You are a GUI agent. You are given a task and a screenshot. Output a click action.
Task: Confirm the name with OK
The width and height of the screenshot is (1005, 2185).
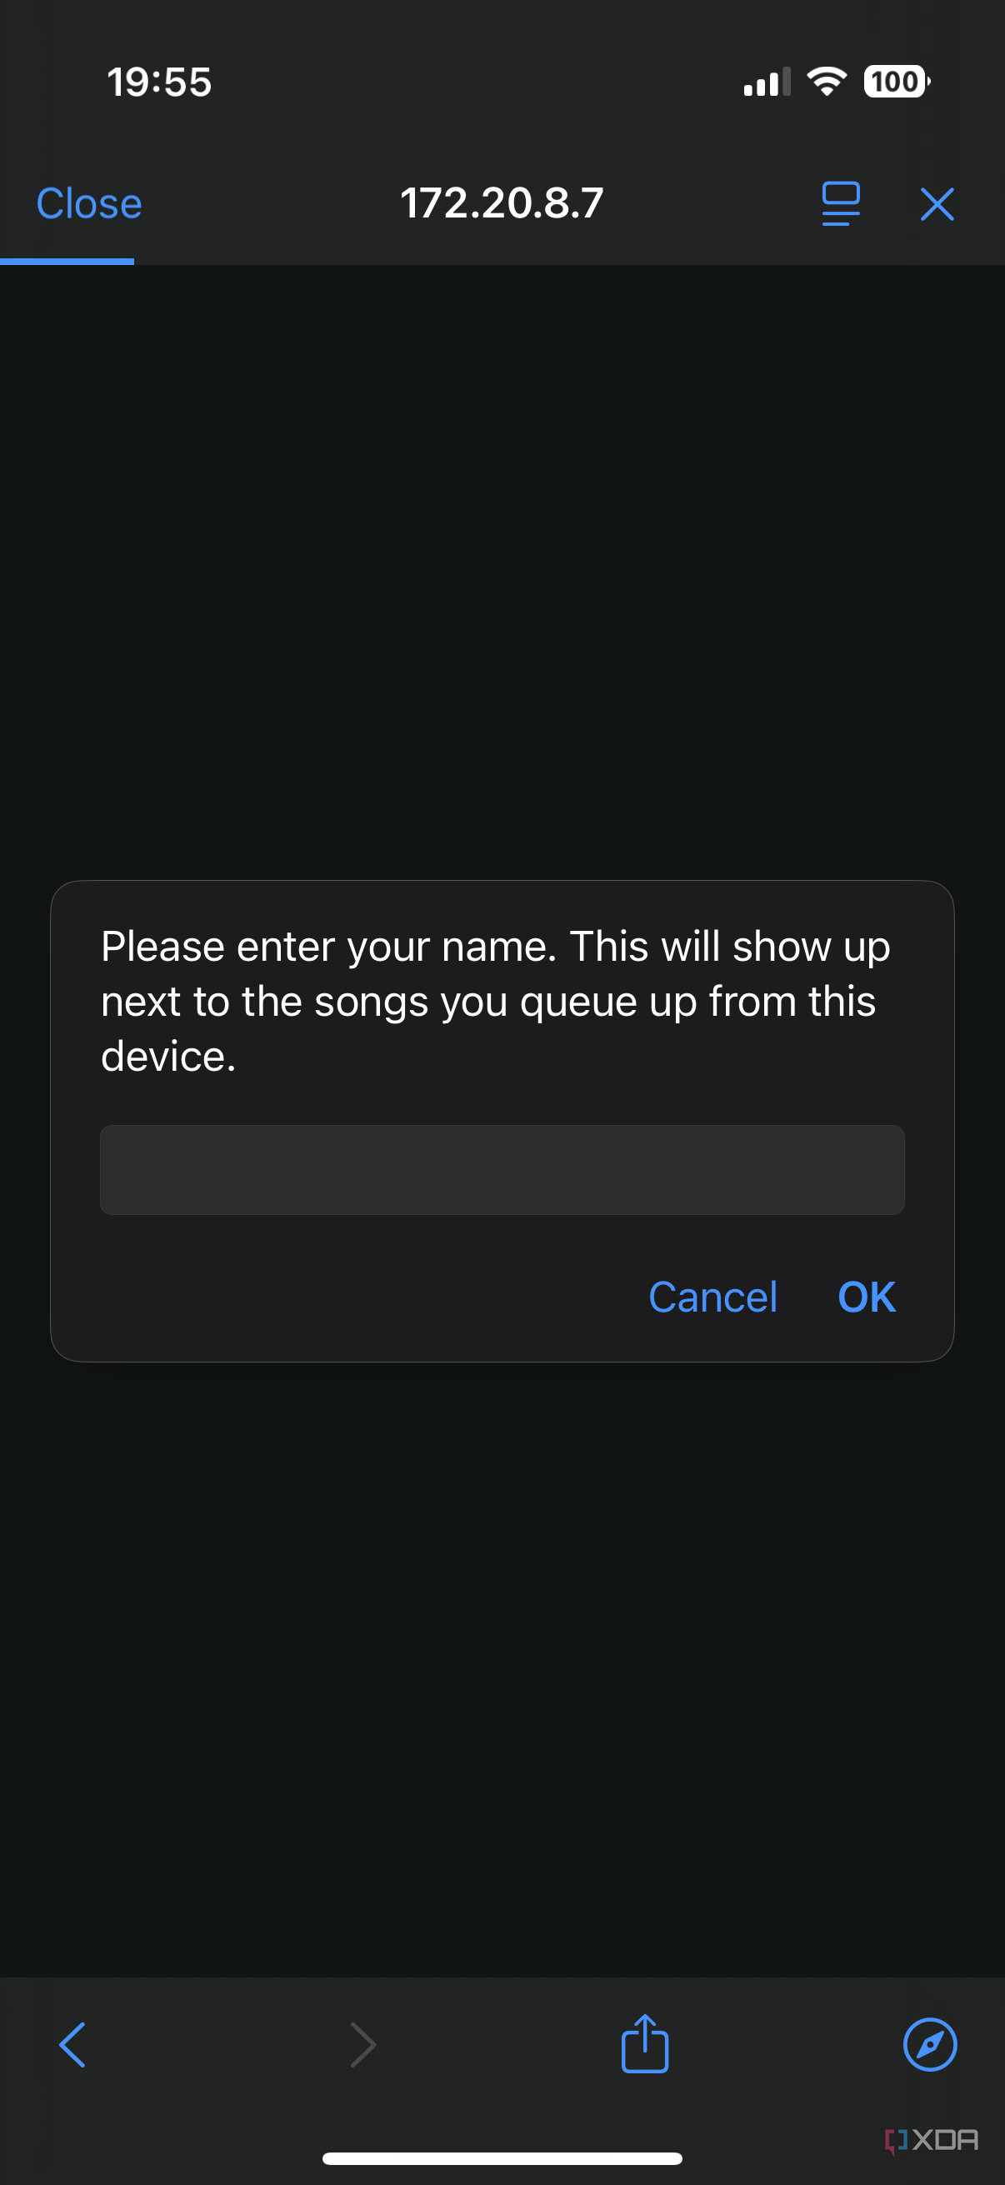click(x=867, y=1297)
